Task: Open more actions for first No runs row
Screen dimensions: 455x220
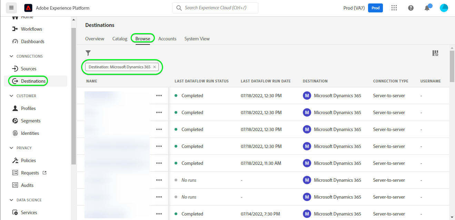Action: coord(159,180)
